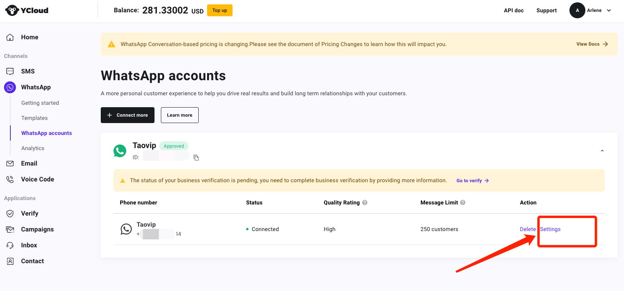
Task: Open Templates in WhatsApp submenu
Action: click(x=35, y=118)
